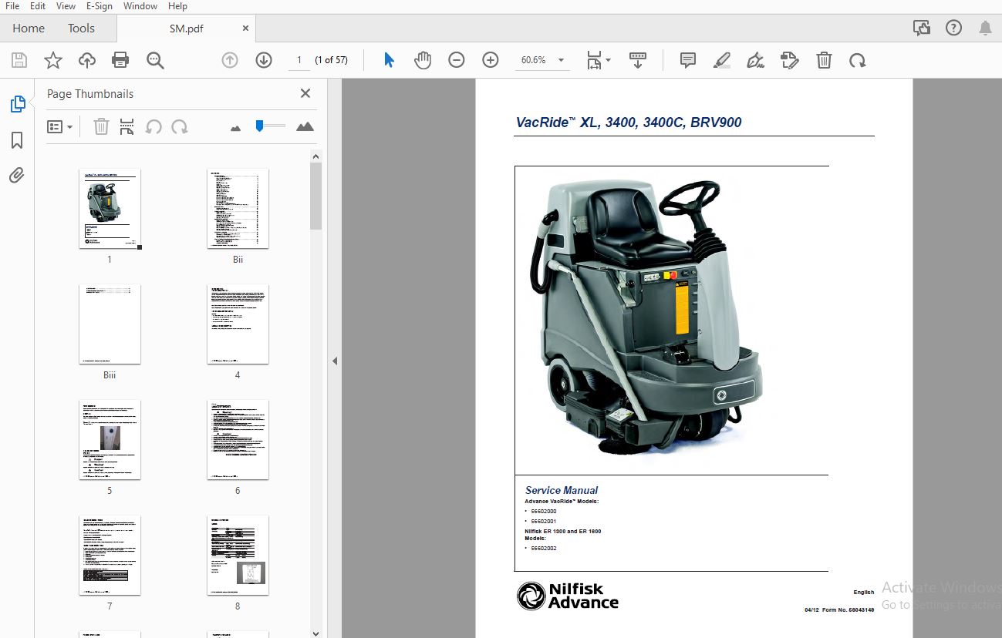Open the Bookmarks panel icon

point(17,140)
